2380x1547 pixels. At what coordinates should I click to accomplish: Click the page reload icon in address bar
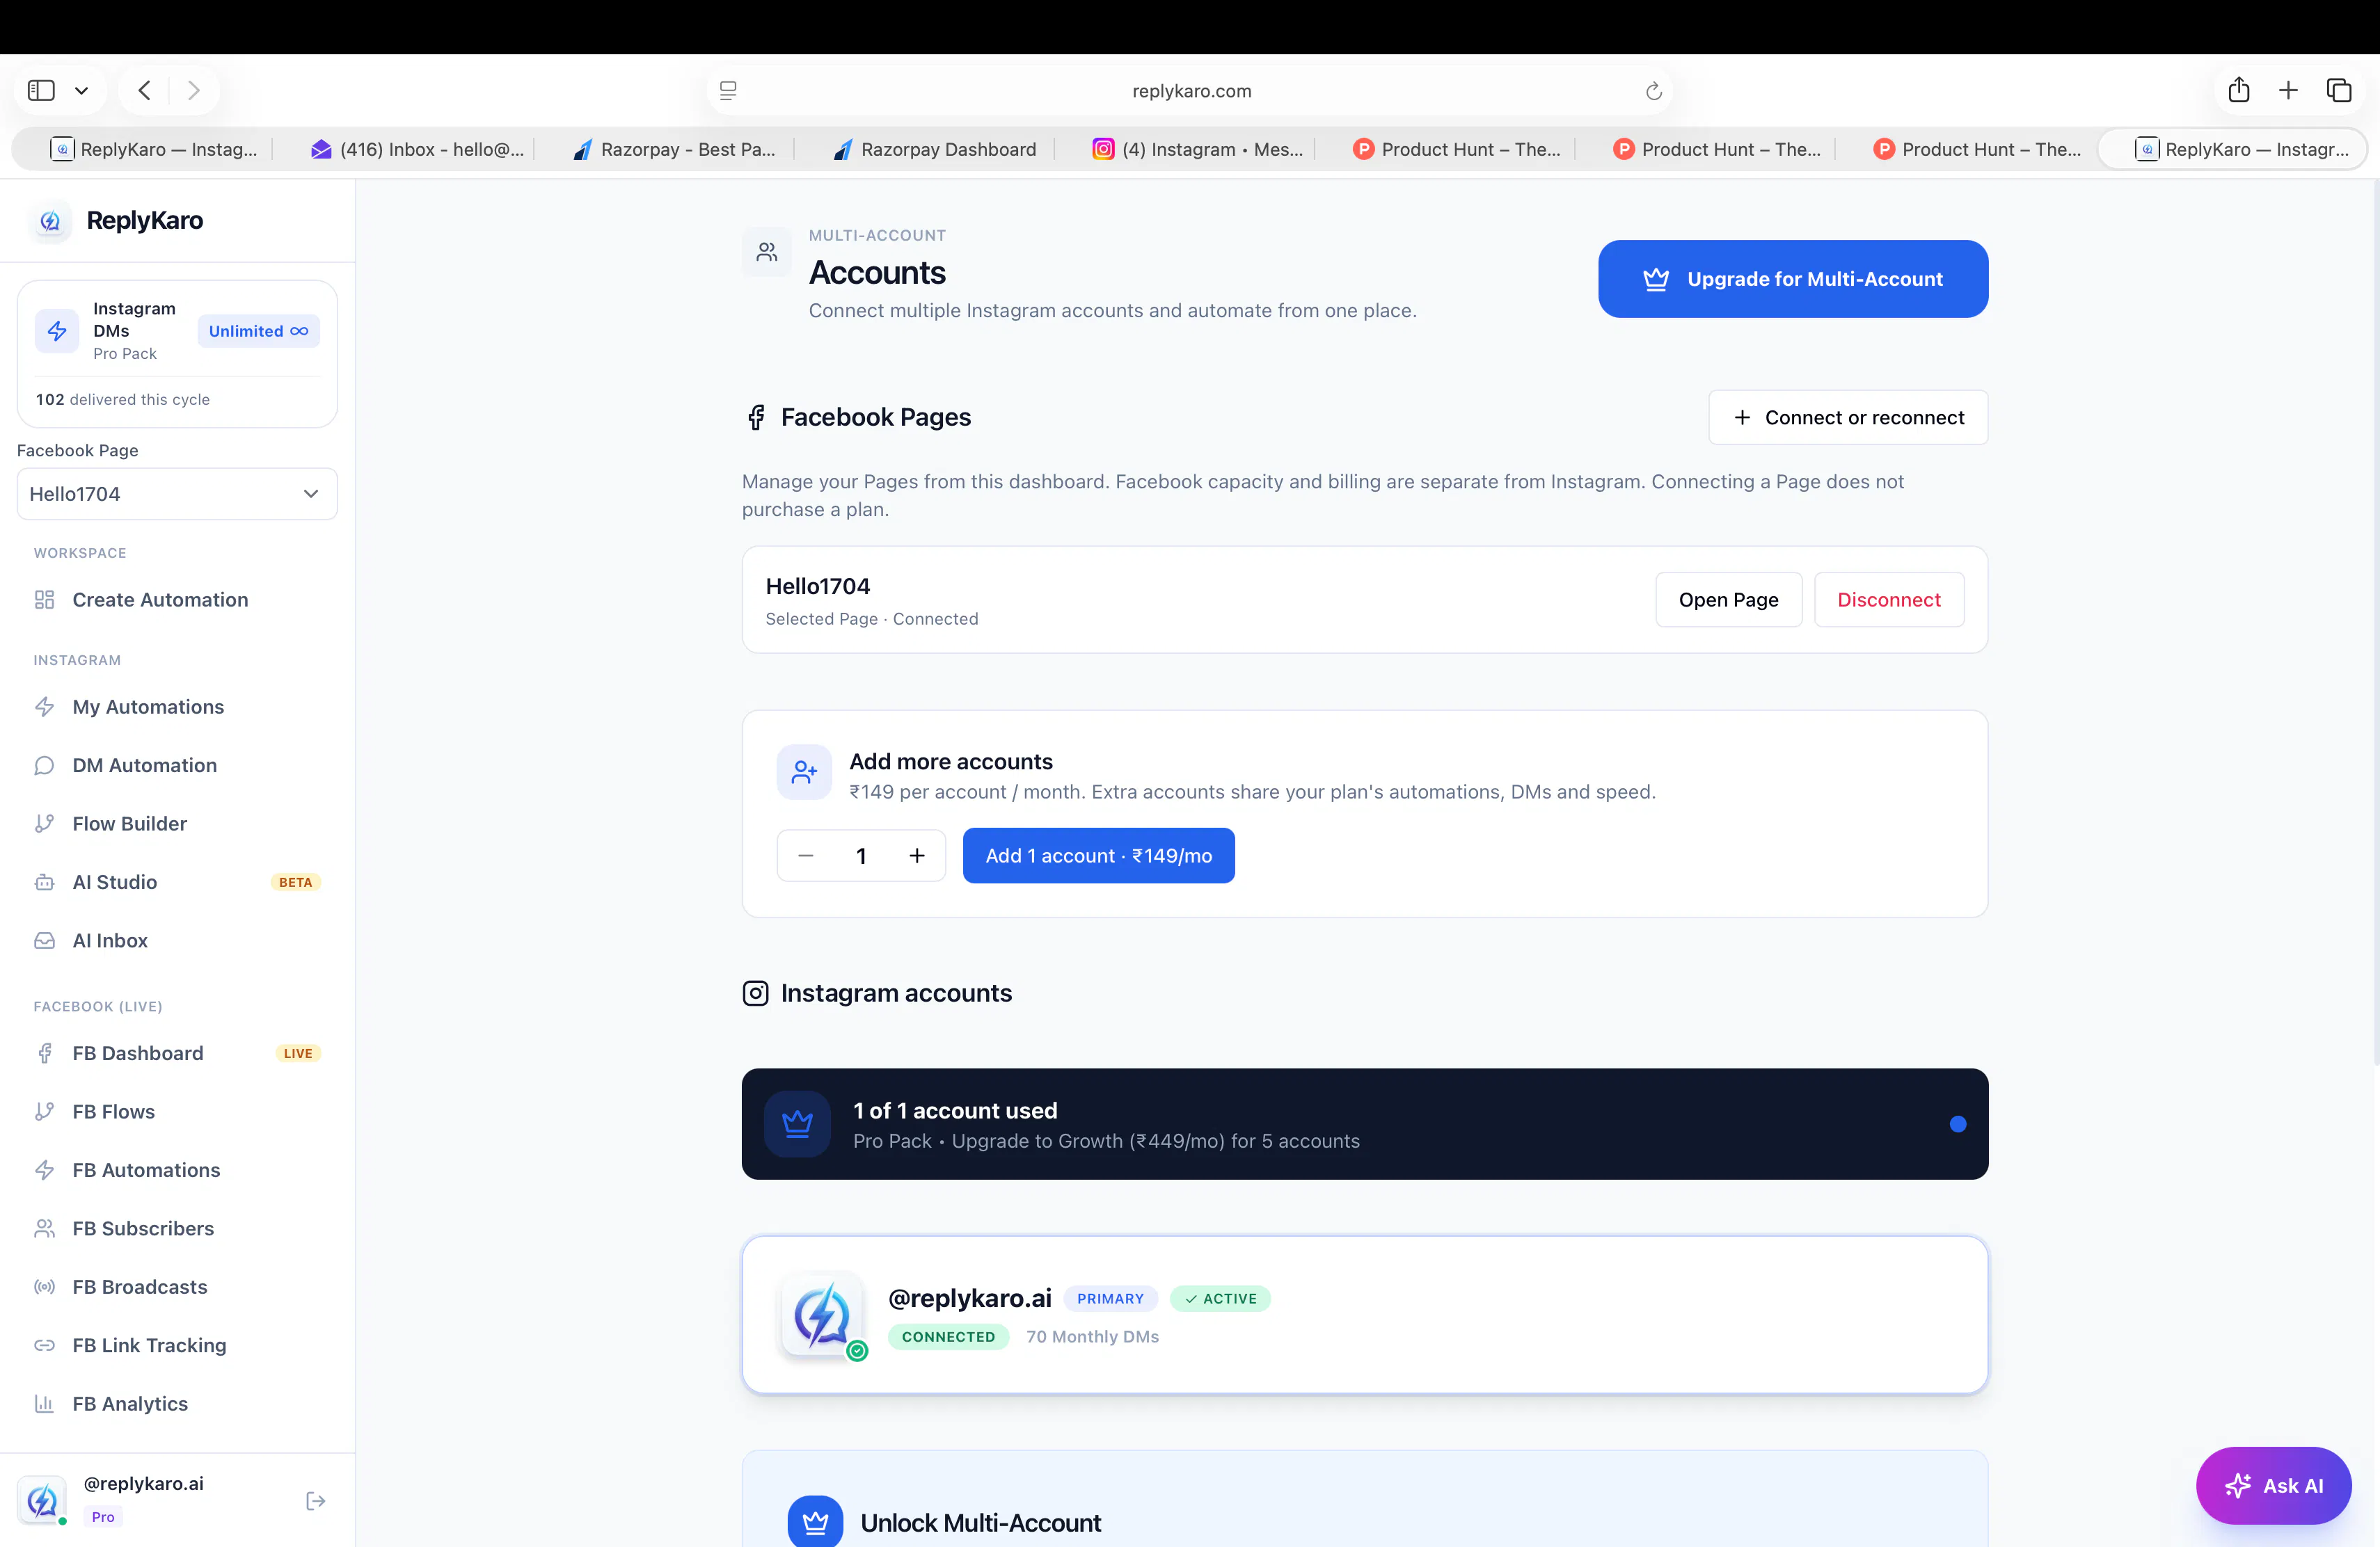point(1653,91)
